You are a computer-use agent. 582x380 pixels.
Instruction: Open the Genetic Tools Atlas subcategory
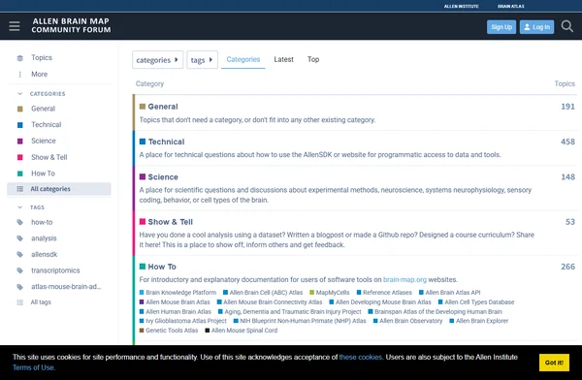[169, 331]
